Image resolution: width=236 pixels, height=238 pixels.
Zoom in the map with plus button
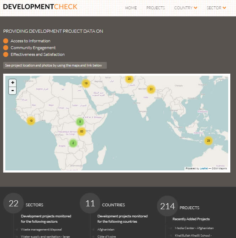point(12,83)
